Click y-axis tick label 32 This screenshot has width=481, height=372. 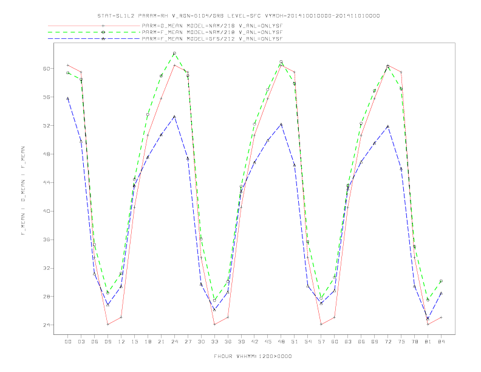click(x=46, y=268)
